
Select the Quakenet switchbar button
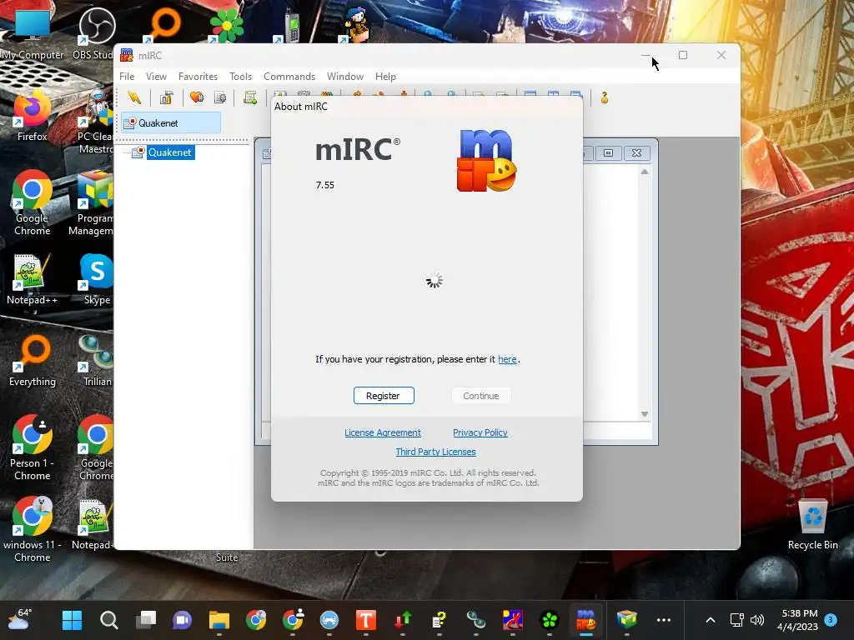170,123
